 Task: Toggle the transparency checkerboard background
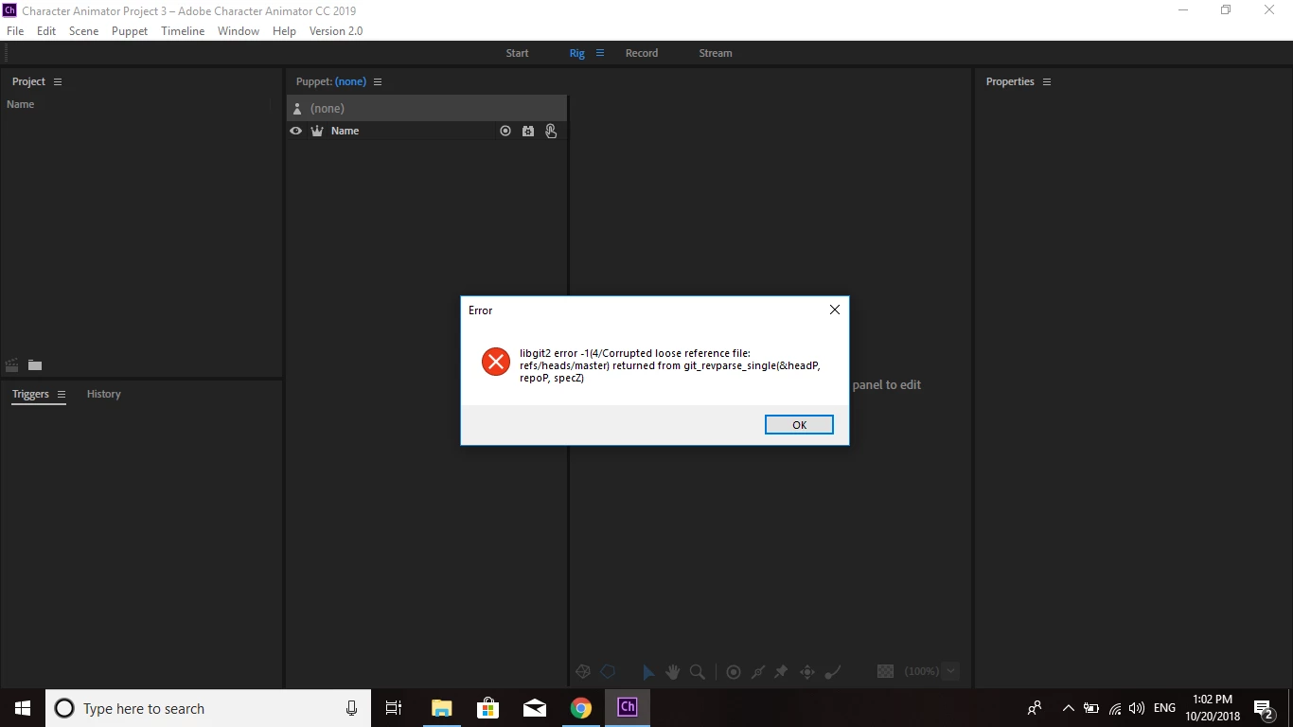pos(886,671)
